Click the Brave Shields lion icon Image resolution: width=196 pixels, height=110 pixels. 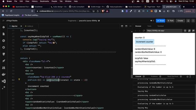point(103,11)
